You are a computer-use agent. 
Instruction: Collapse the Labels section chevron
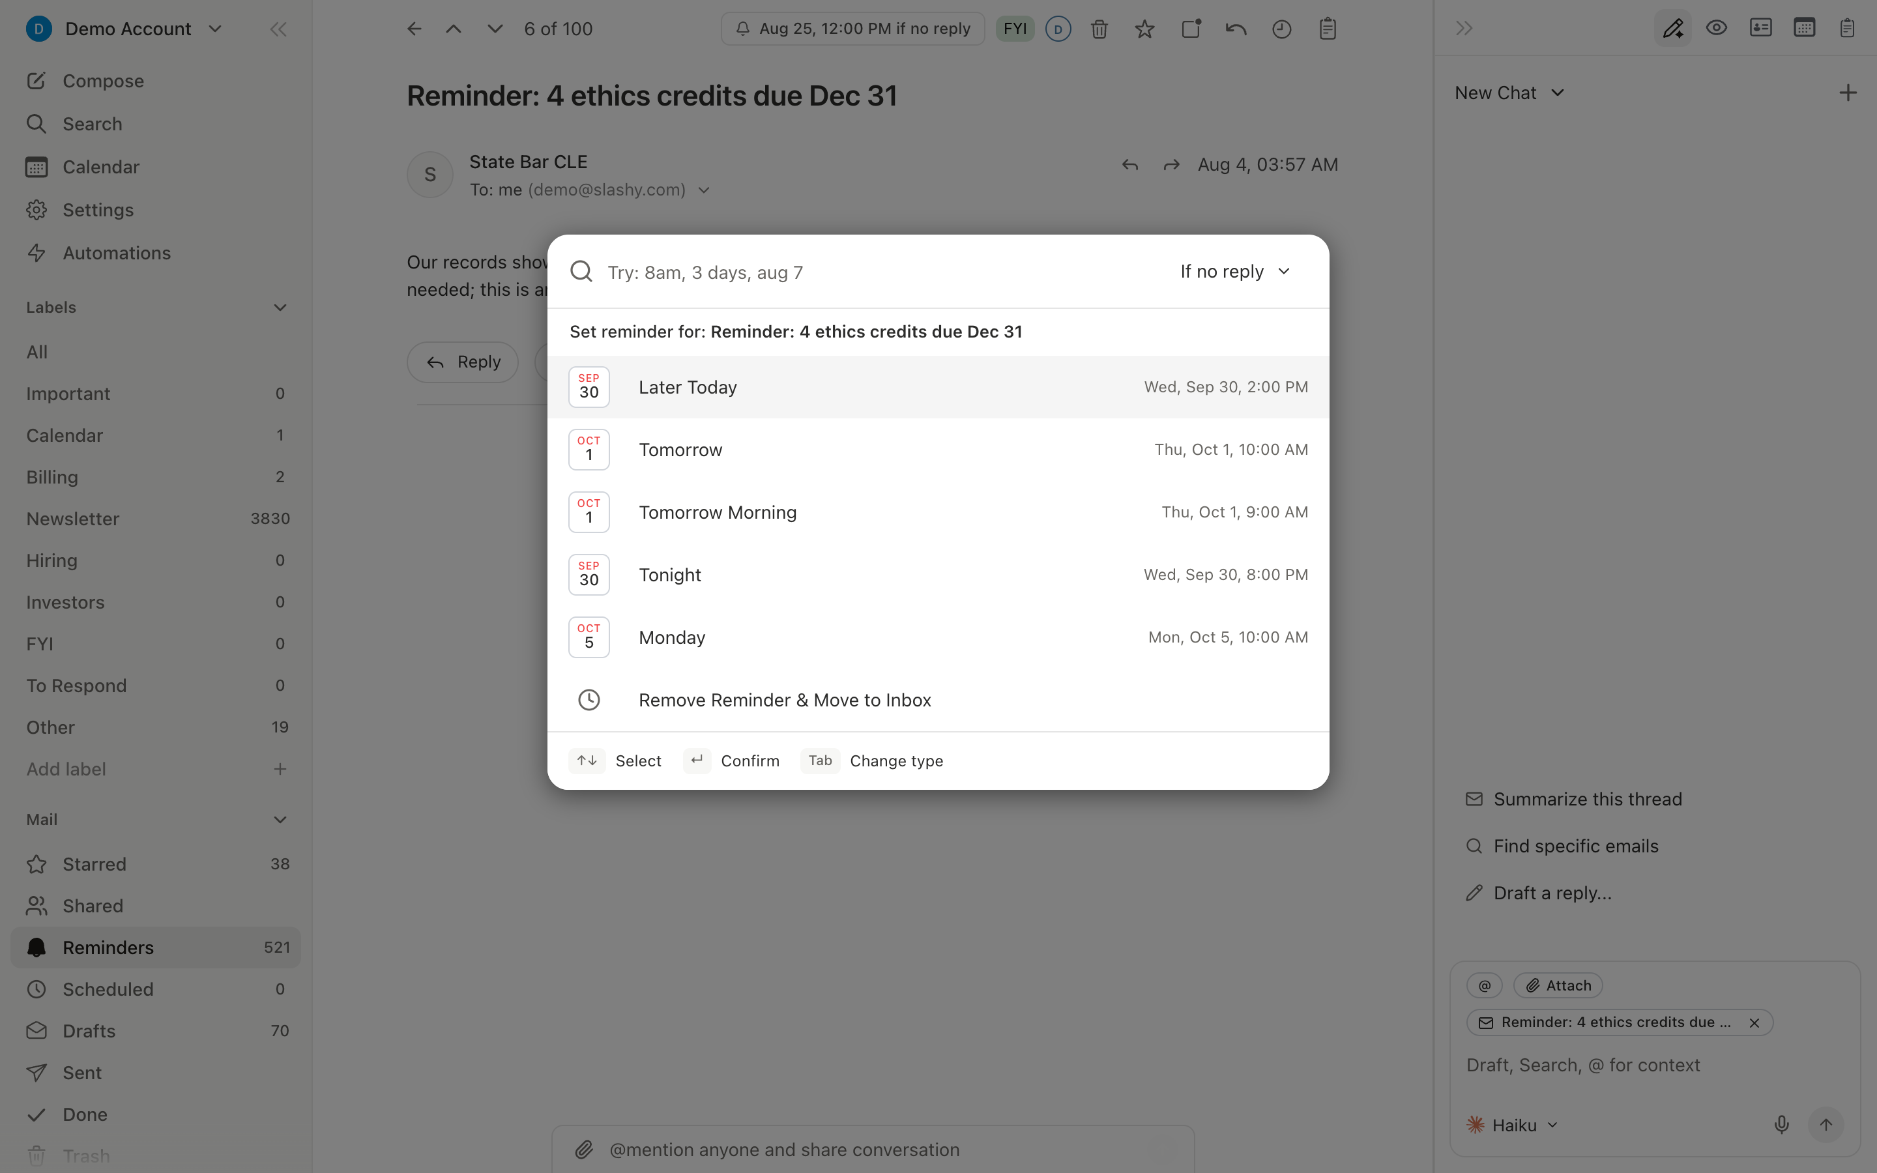[x=280, y=308]
